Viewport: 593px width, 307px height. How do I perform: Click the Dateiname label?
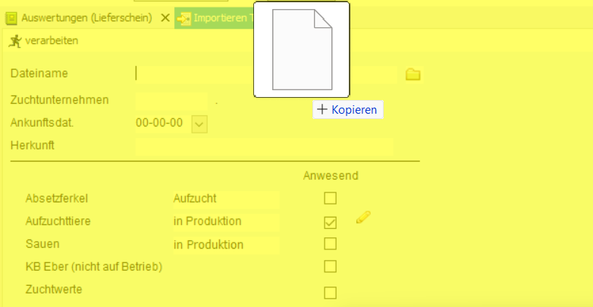click(39, 74)
